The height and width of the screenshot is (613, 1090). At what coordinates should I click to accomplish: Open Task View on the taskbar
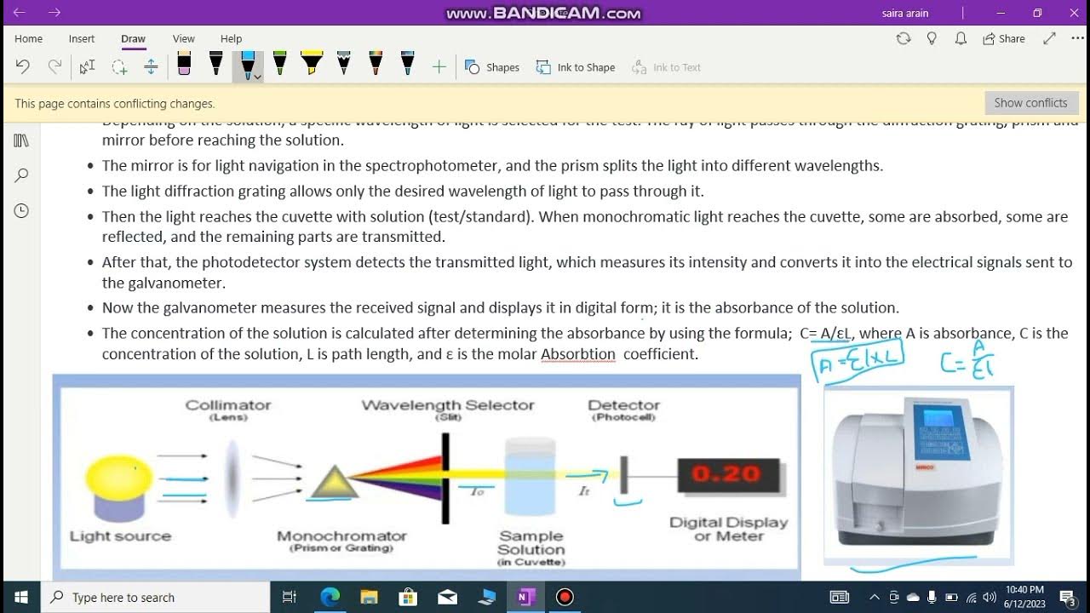(290, 597)
